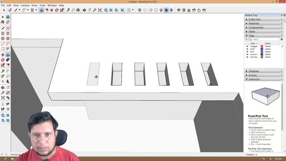Open the Tags details menu button
The height and width of the screenshot is (161, 286).
click(282, 39)
